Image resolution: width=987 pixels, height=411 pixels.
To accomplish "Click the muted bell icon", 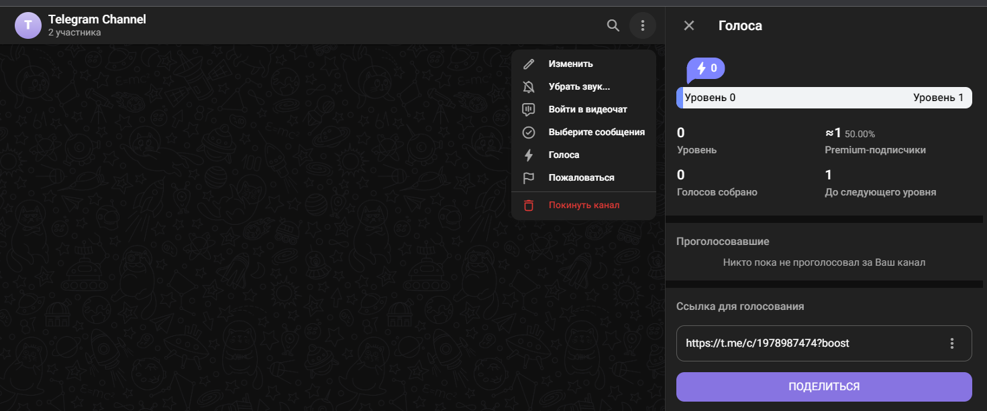I will click(529, 87).
